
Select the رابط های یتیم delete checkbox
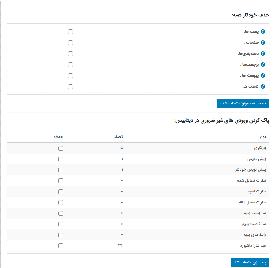point(61,235)
